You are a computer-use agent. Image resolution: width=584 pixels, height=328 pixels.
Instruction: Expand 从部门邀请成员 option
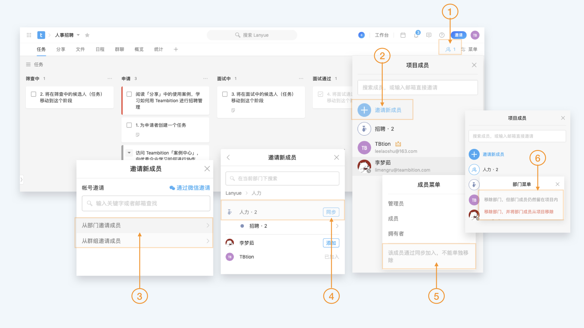tap(144, 225)
